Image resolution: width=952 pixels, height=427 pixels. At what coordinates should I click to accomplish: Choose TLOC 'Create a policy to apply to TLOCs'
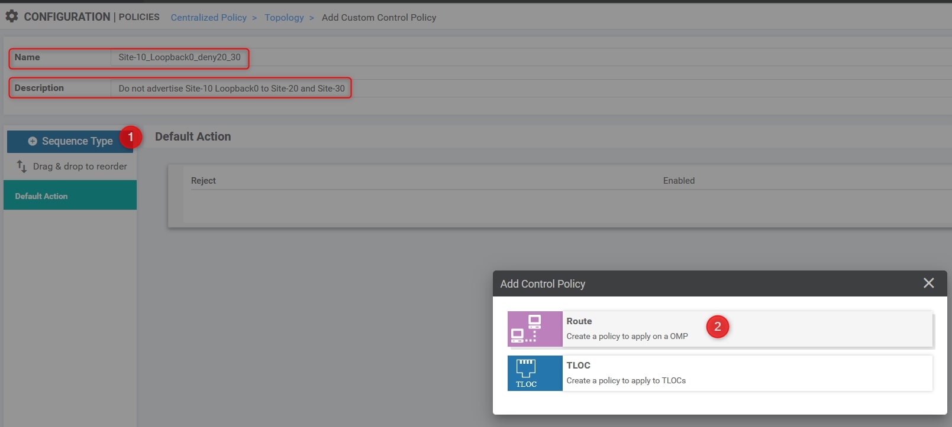coord(625,380)
